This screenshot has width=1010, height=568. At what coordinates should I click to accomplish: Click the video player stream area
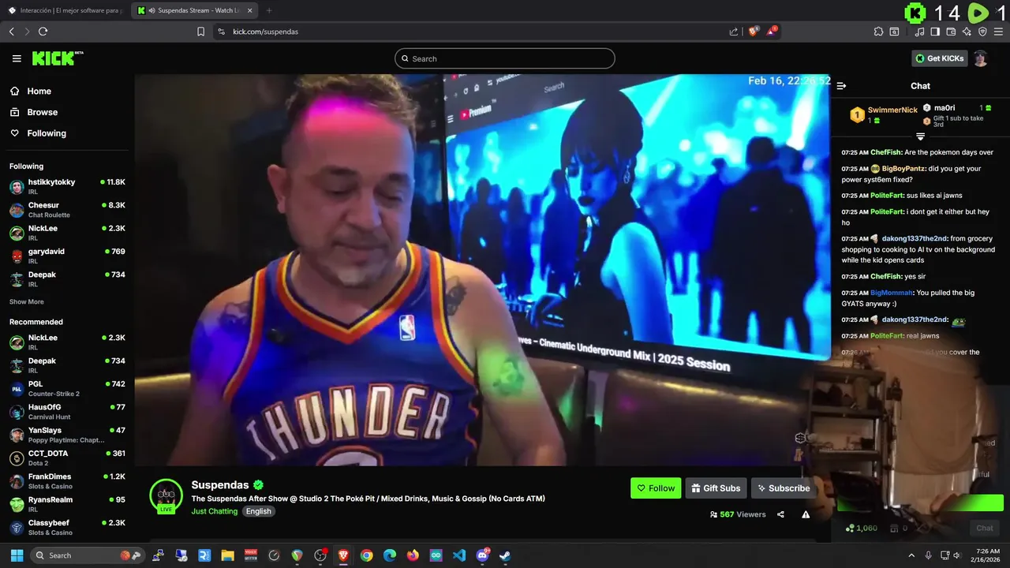pos(482,270)
